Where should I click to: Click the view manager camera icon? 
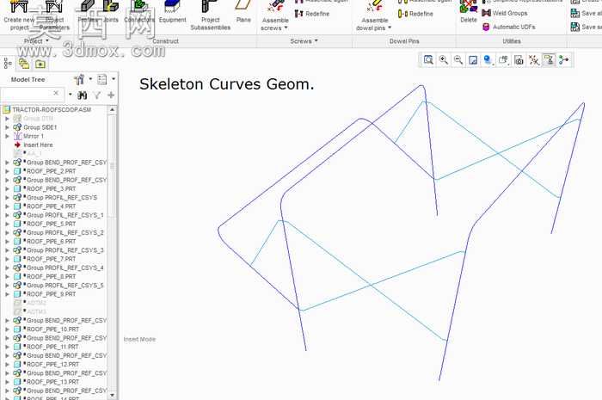pos(519,60)
